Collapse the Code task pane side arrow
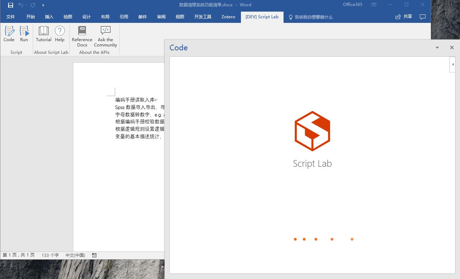The image size is (460, 279). coord(453,64)
